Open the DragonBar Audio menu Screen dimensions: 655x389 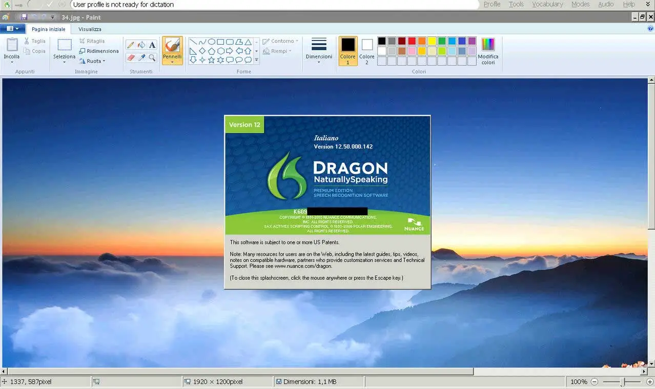[x=606, y=4]
